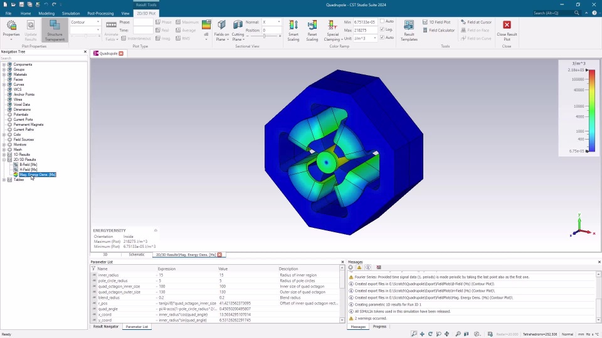The width and height of the screenshot is (602, 338).
Task: Switch to the Result Navigator tab
Action: coord(105,327)
